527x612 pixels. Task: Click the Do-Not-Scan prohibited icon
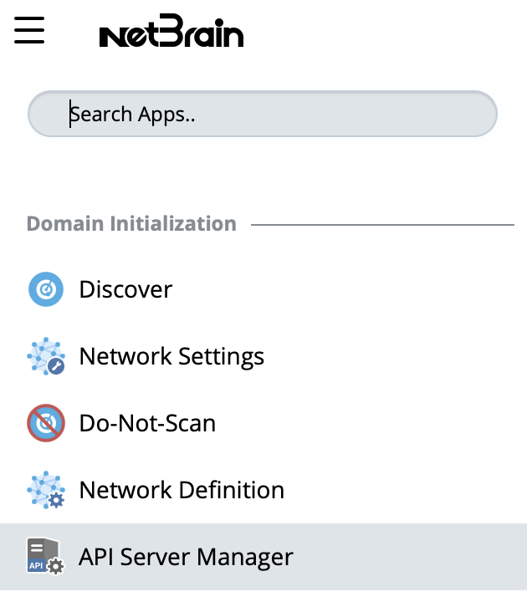[46, 423]
